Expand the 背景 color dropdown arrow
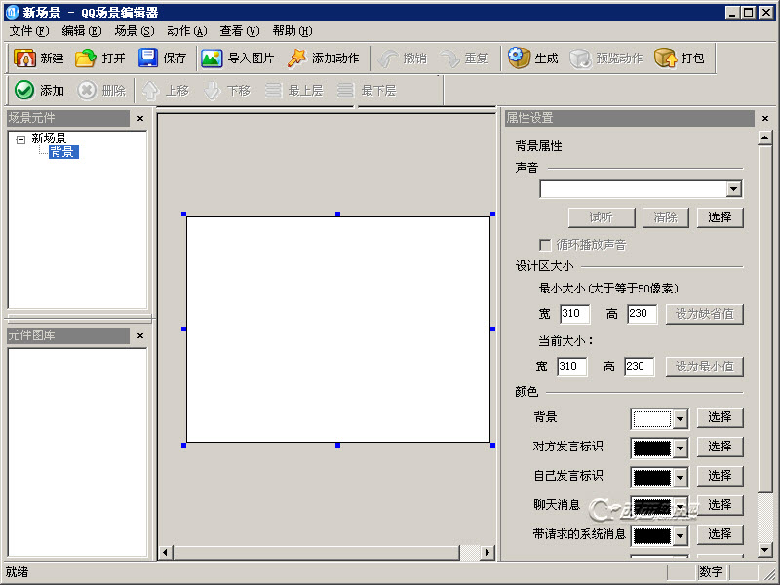The height and width of the screenshot is (585, 780). 680,419
